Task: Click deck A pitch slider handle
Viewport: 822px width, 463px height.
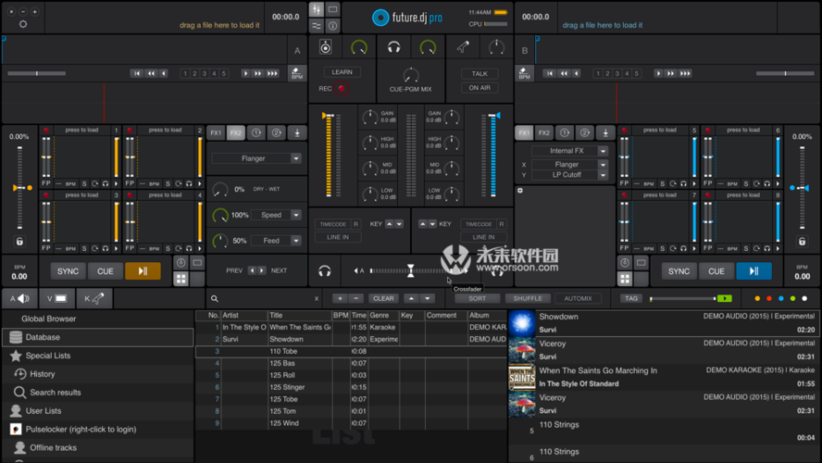Action: point(19,187)
